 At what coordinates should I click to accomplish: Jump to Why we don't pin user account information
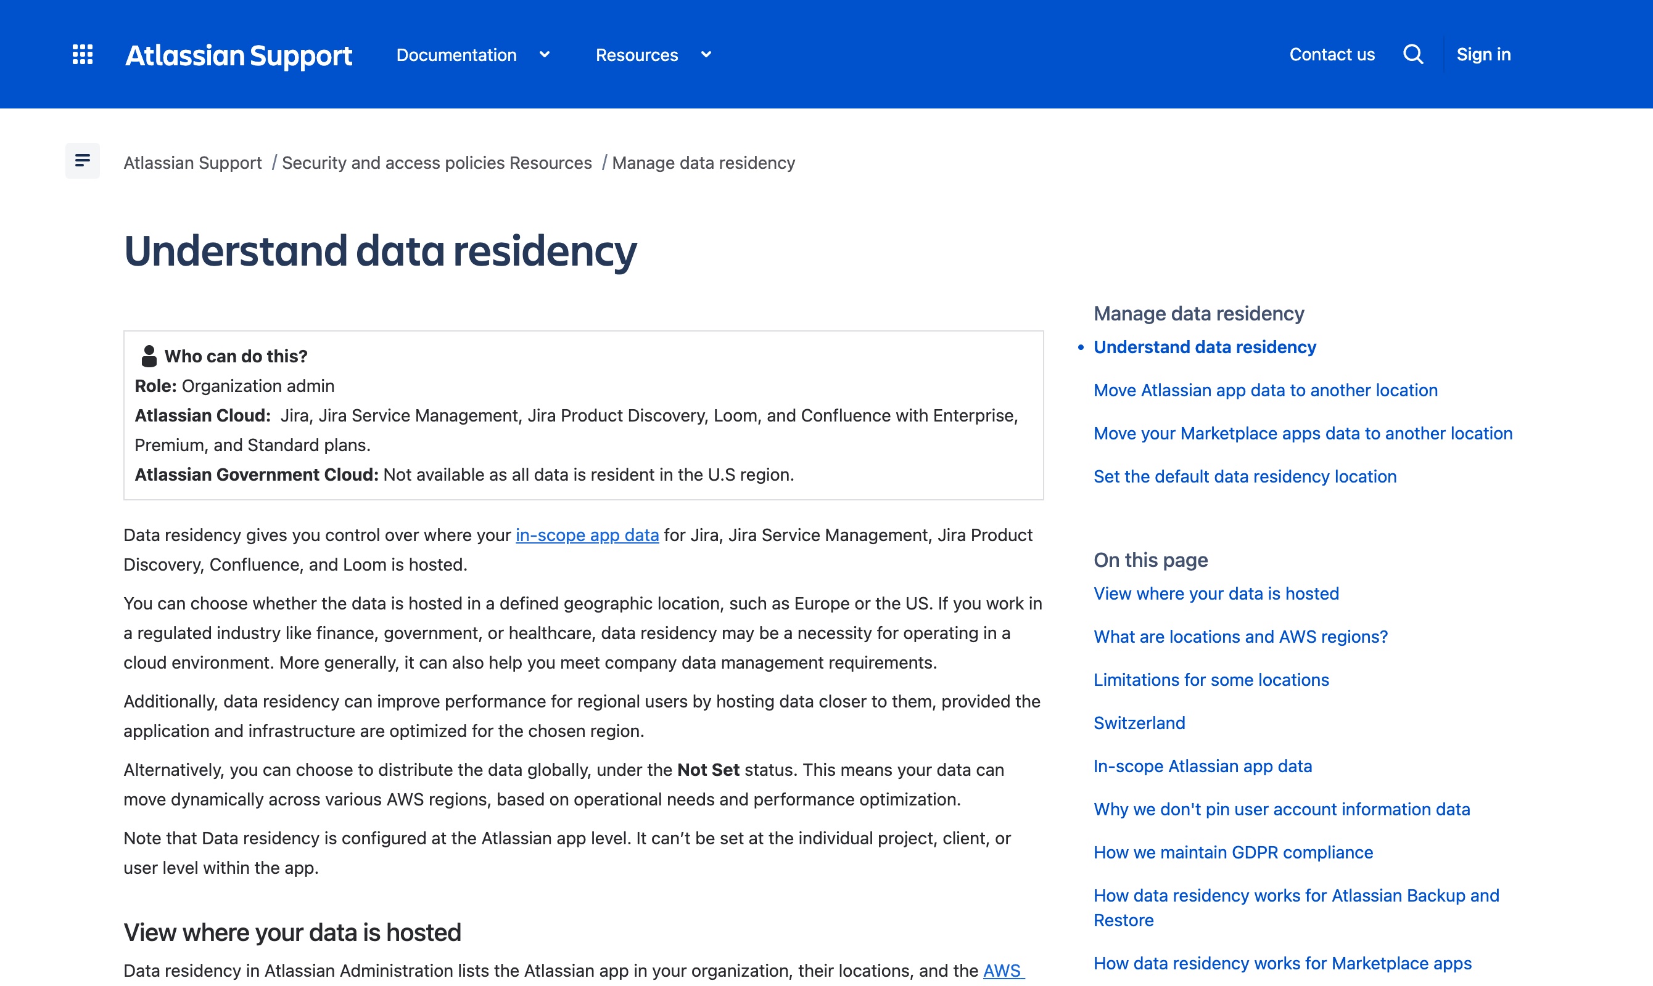click(x=1281, y=809)
